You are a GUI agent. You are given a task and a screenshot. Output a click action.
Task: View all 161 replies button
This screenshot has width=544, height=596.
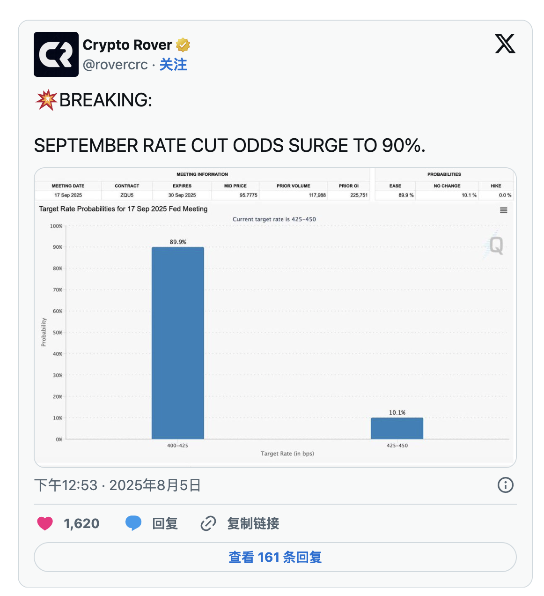click(275, 557)
